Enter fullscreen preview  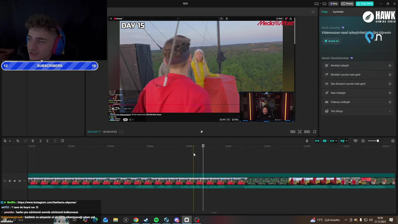pos(315,132)
